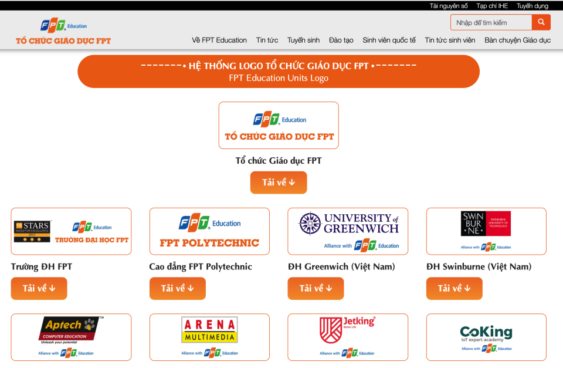563x368 pixels.
Task: Click the Arena Multimedia logo
Action: tap(209, 337)
